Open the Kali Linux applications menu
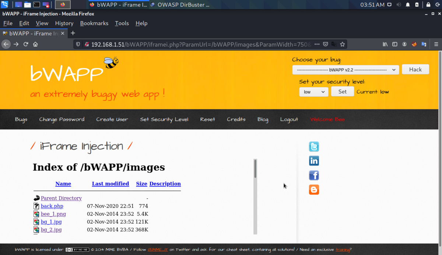The width and height of the screenshot is (442, 255). coord(5,5)
